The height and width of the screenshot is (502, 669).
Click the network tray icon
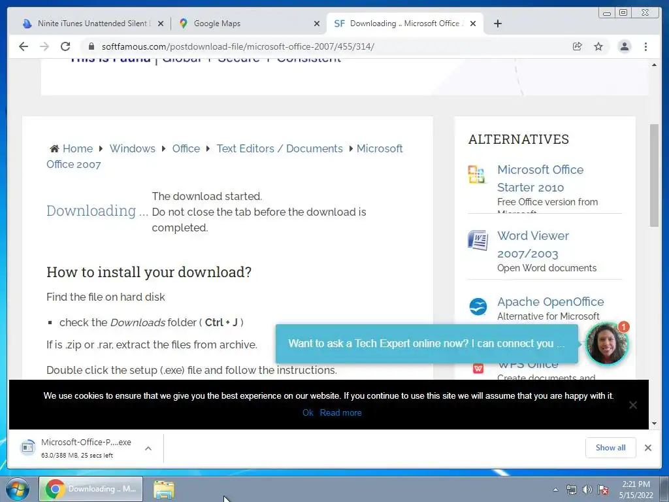[571, 490]
